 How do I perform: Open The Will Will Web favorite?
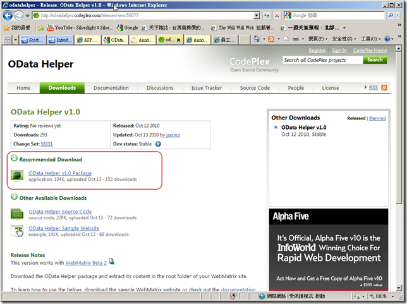click(243, 28)
